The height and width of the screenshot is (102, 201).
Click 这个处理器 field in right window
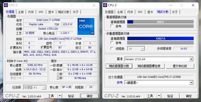pos(159,77)
